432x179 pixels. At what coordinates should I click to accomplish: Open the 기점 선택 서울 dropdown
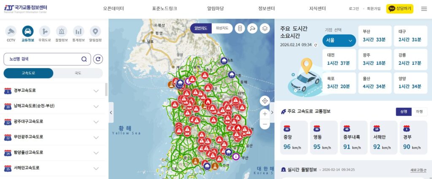(x=339, y=41)
